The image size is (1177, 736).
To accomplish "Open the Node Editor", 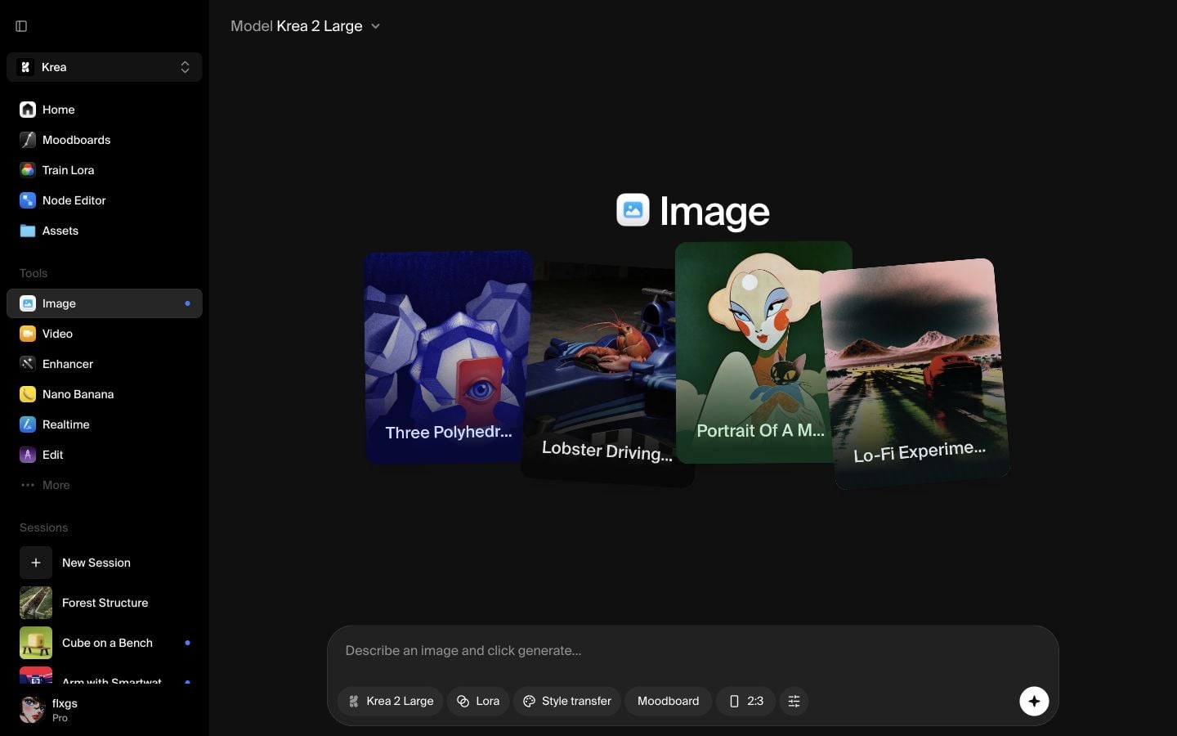I will (x=104, y=200).
